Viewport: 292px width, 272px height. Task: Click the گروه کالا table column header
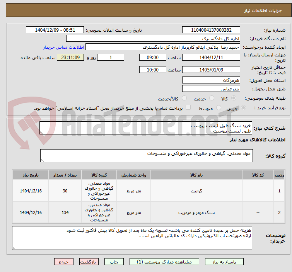[x=99, y=175]
